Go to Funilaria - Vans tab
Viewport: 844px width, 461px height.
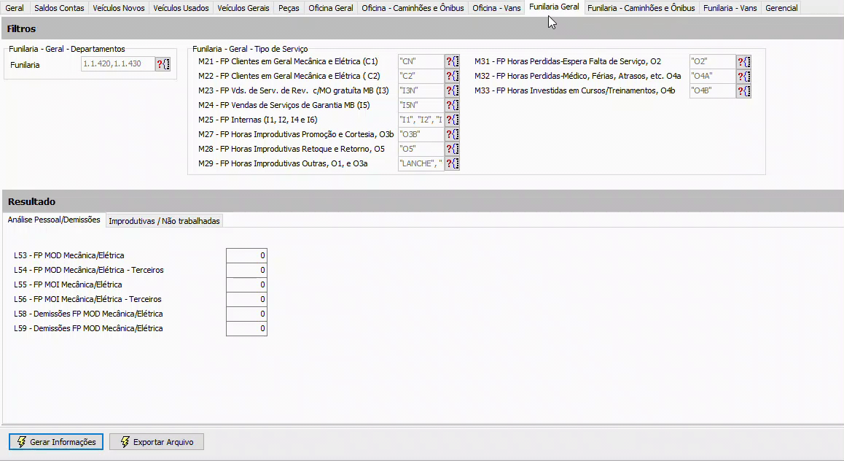pyautogui.click(x=730, y=8)
